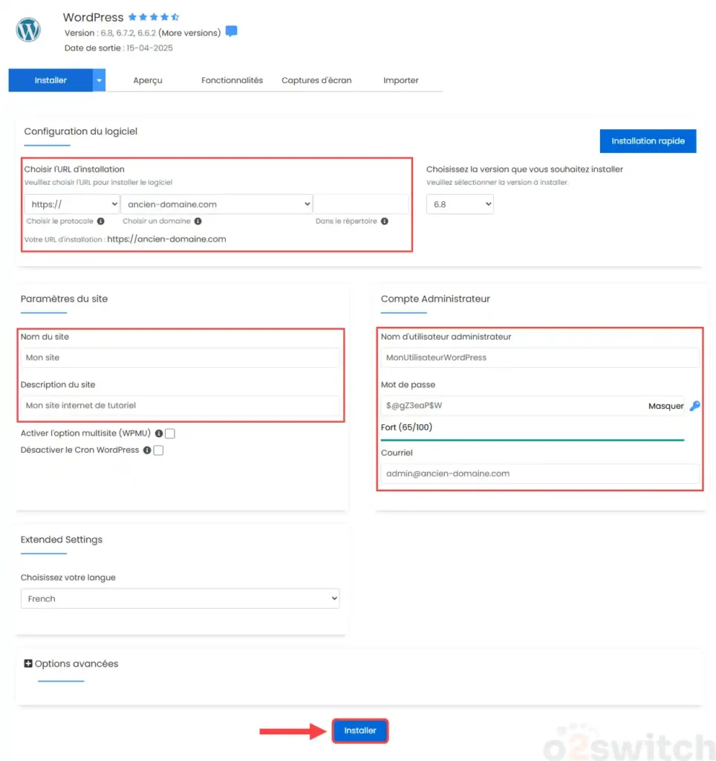The height and width of the screenshot is (761, 716).
Task: Check Désactiver le Cron WordPress
Action: 158,450
